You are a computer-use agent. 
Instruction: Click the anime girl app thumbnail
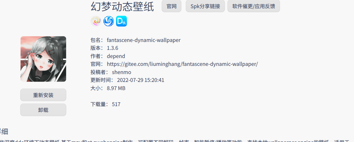[x=43, y=59]
